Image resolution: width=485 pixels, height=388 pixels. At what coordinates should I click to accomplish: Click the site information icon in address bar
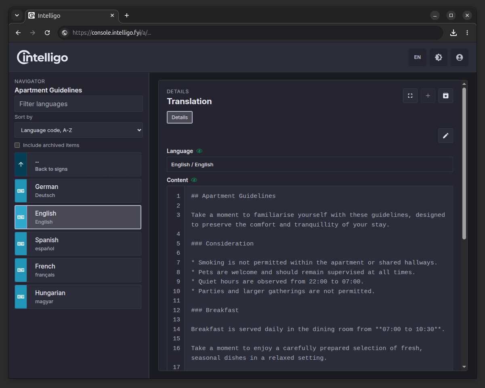click(65, 33)
